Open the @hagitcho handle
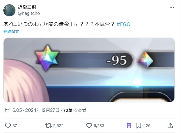182x133 pixels. (x=29, y=13)
